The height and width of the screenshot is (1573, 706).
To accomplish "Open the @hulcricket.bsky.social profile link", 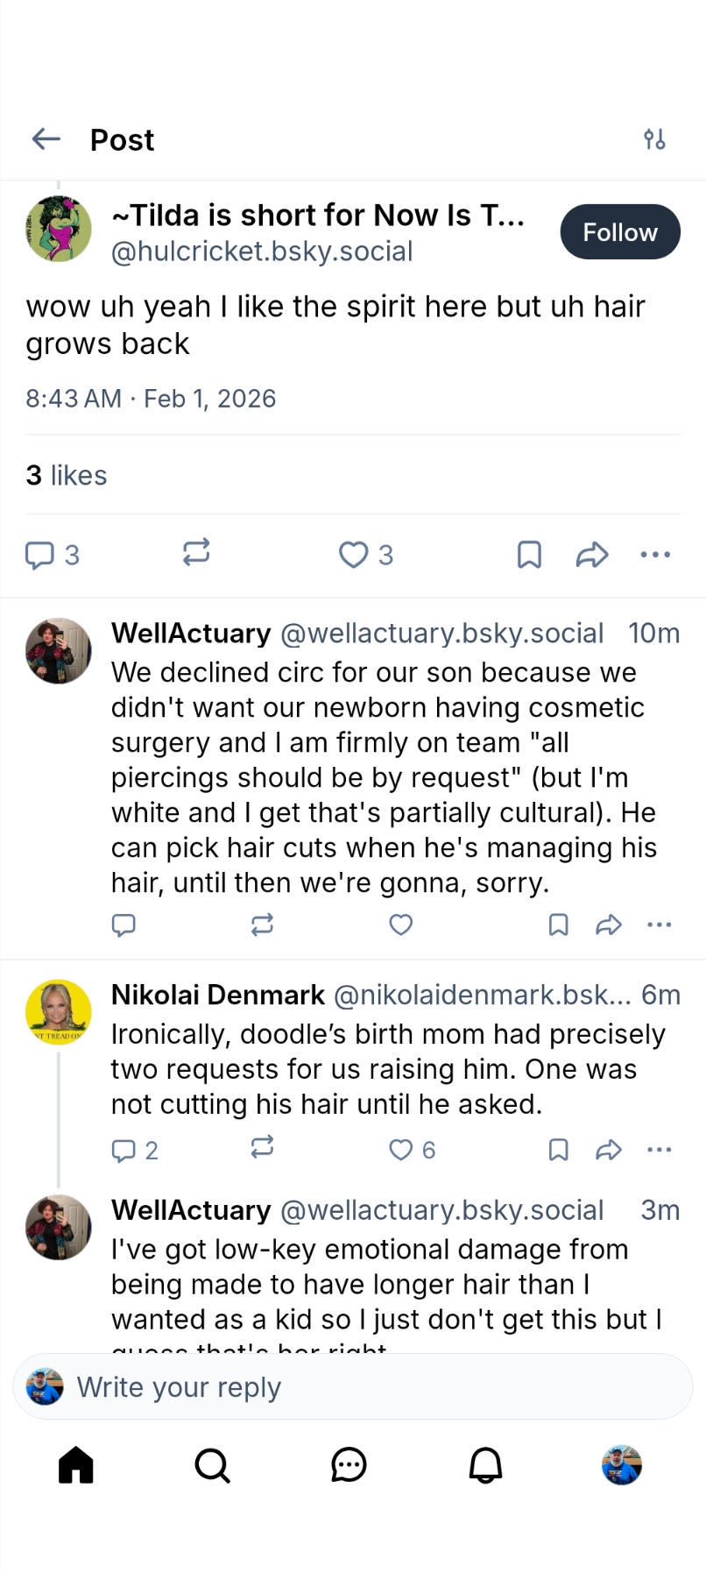I will pyautogui.click(x=262, y=252).
